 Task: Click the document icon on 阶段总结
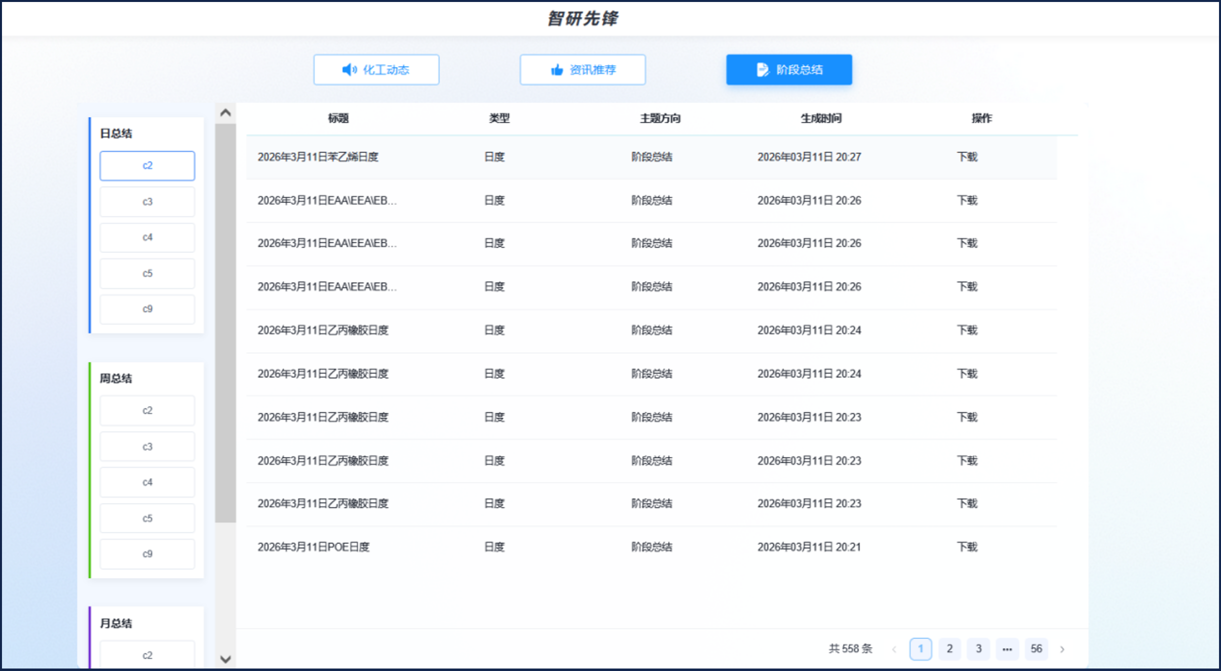pos(762,70)
